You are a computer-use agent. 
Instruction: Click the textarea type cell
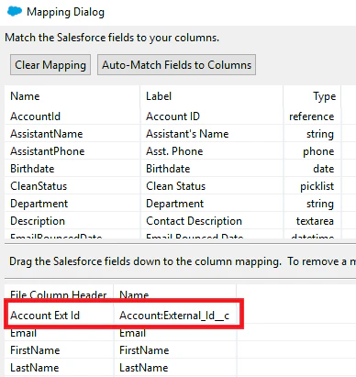(315, 221)
